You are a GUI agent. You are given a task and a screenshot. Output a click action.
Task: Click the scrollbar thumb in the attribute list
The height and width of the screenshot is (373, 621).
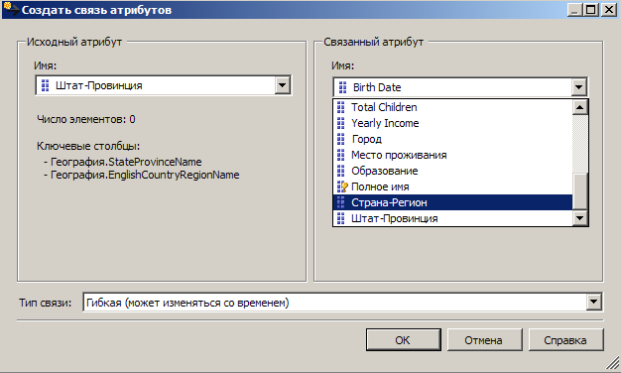click(x=579, y=190)
